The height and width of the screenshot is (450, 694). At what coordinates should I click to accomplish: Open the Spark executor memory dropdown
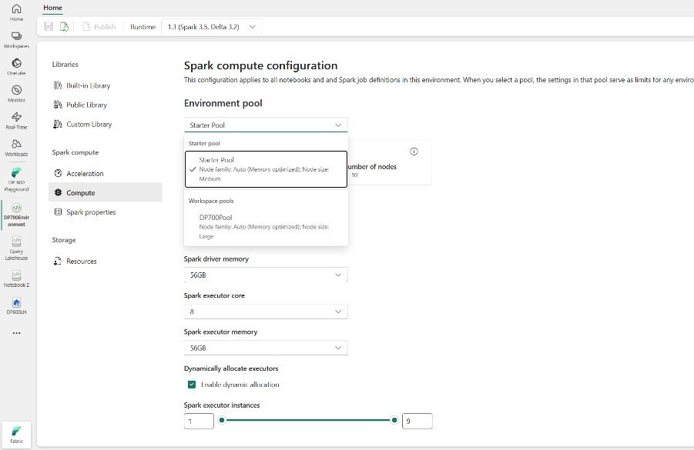click(x=266, y=348)
